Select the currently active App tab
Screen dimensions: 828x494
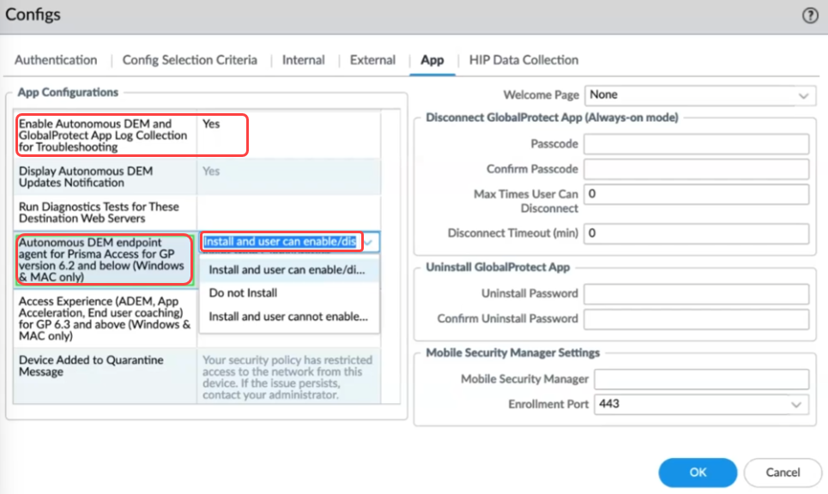coord(432,60)
